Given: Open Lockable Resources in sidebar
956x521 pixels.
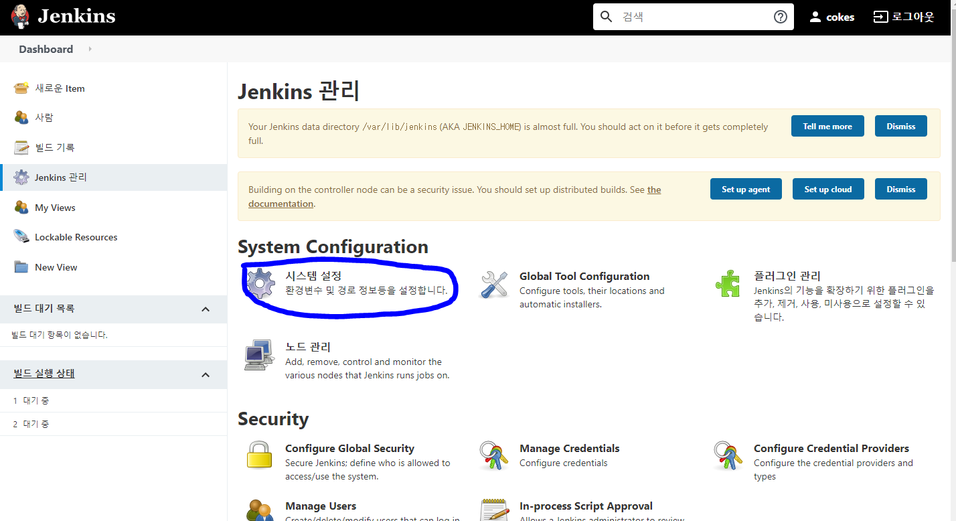Looking at the screenshot, I should (76, 237).
